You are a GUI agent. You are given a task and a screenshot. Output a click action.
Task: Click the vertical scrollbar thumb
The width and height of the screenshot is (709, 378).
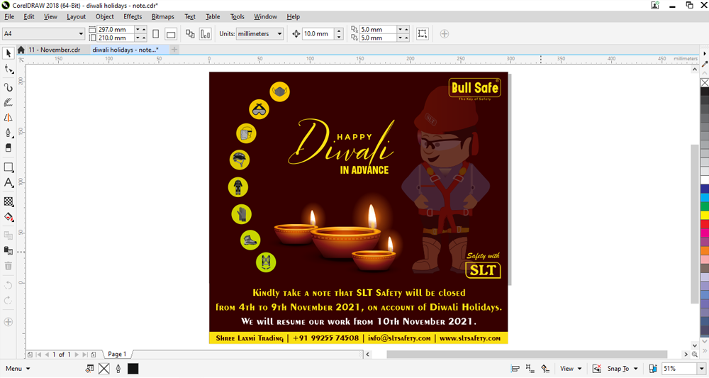(695, 224)
